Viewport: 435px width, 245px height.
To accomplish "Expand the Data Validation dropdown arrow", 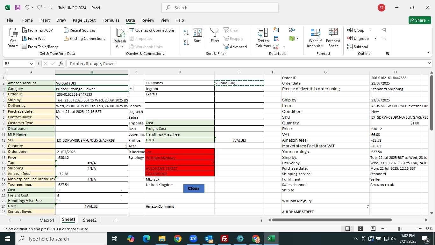I will [283, 47].
